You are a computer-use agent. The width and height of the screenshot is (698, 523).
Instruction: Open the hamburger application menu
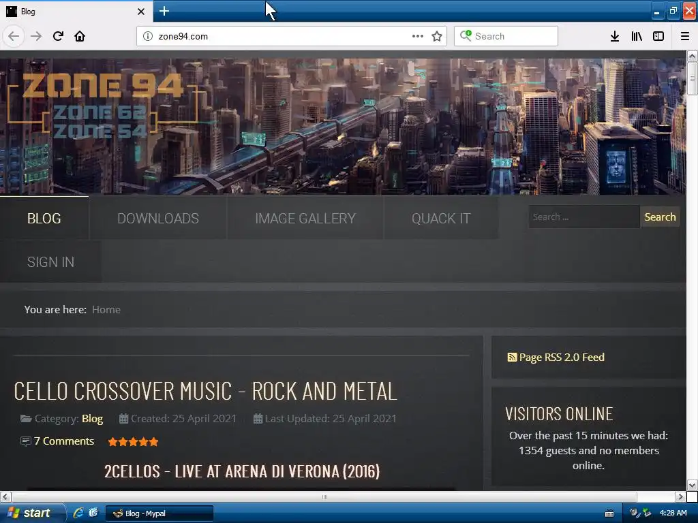coord(685,36)
